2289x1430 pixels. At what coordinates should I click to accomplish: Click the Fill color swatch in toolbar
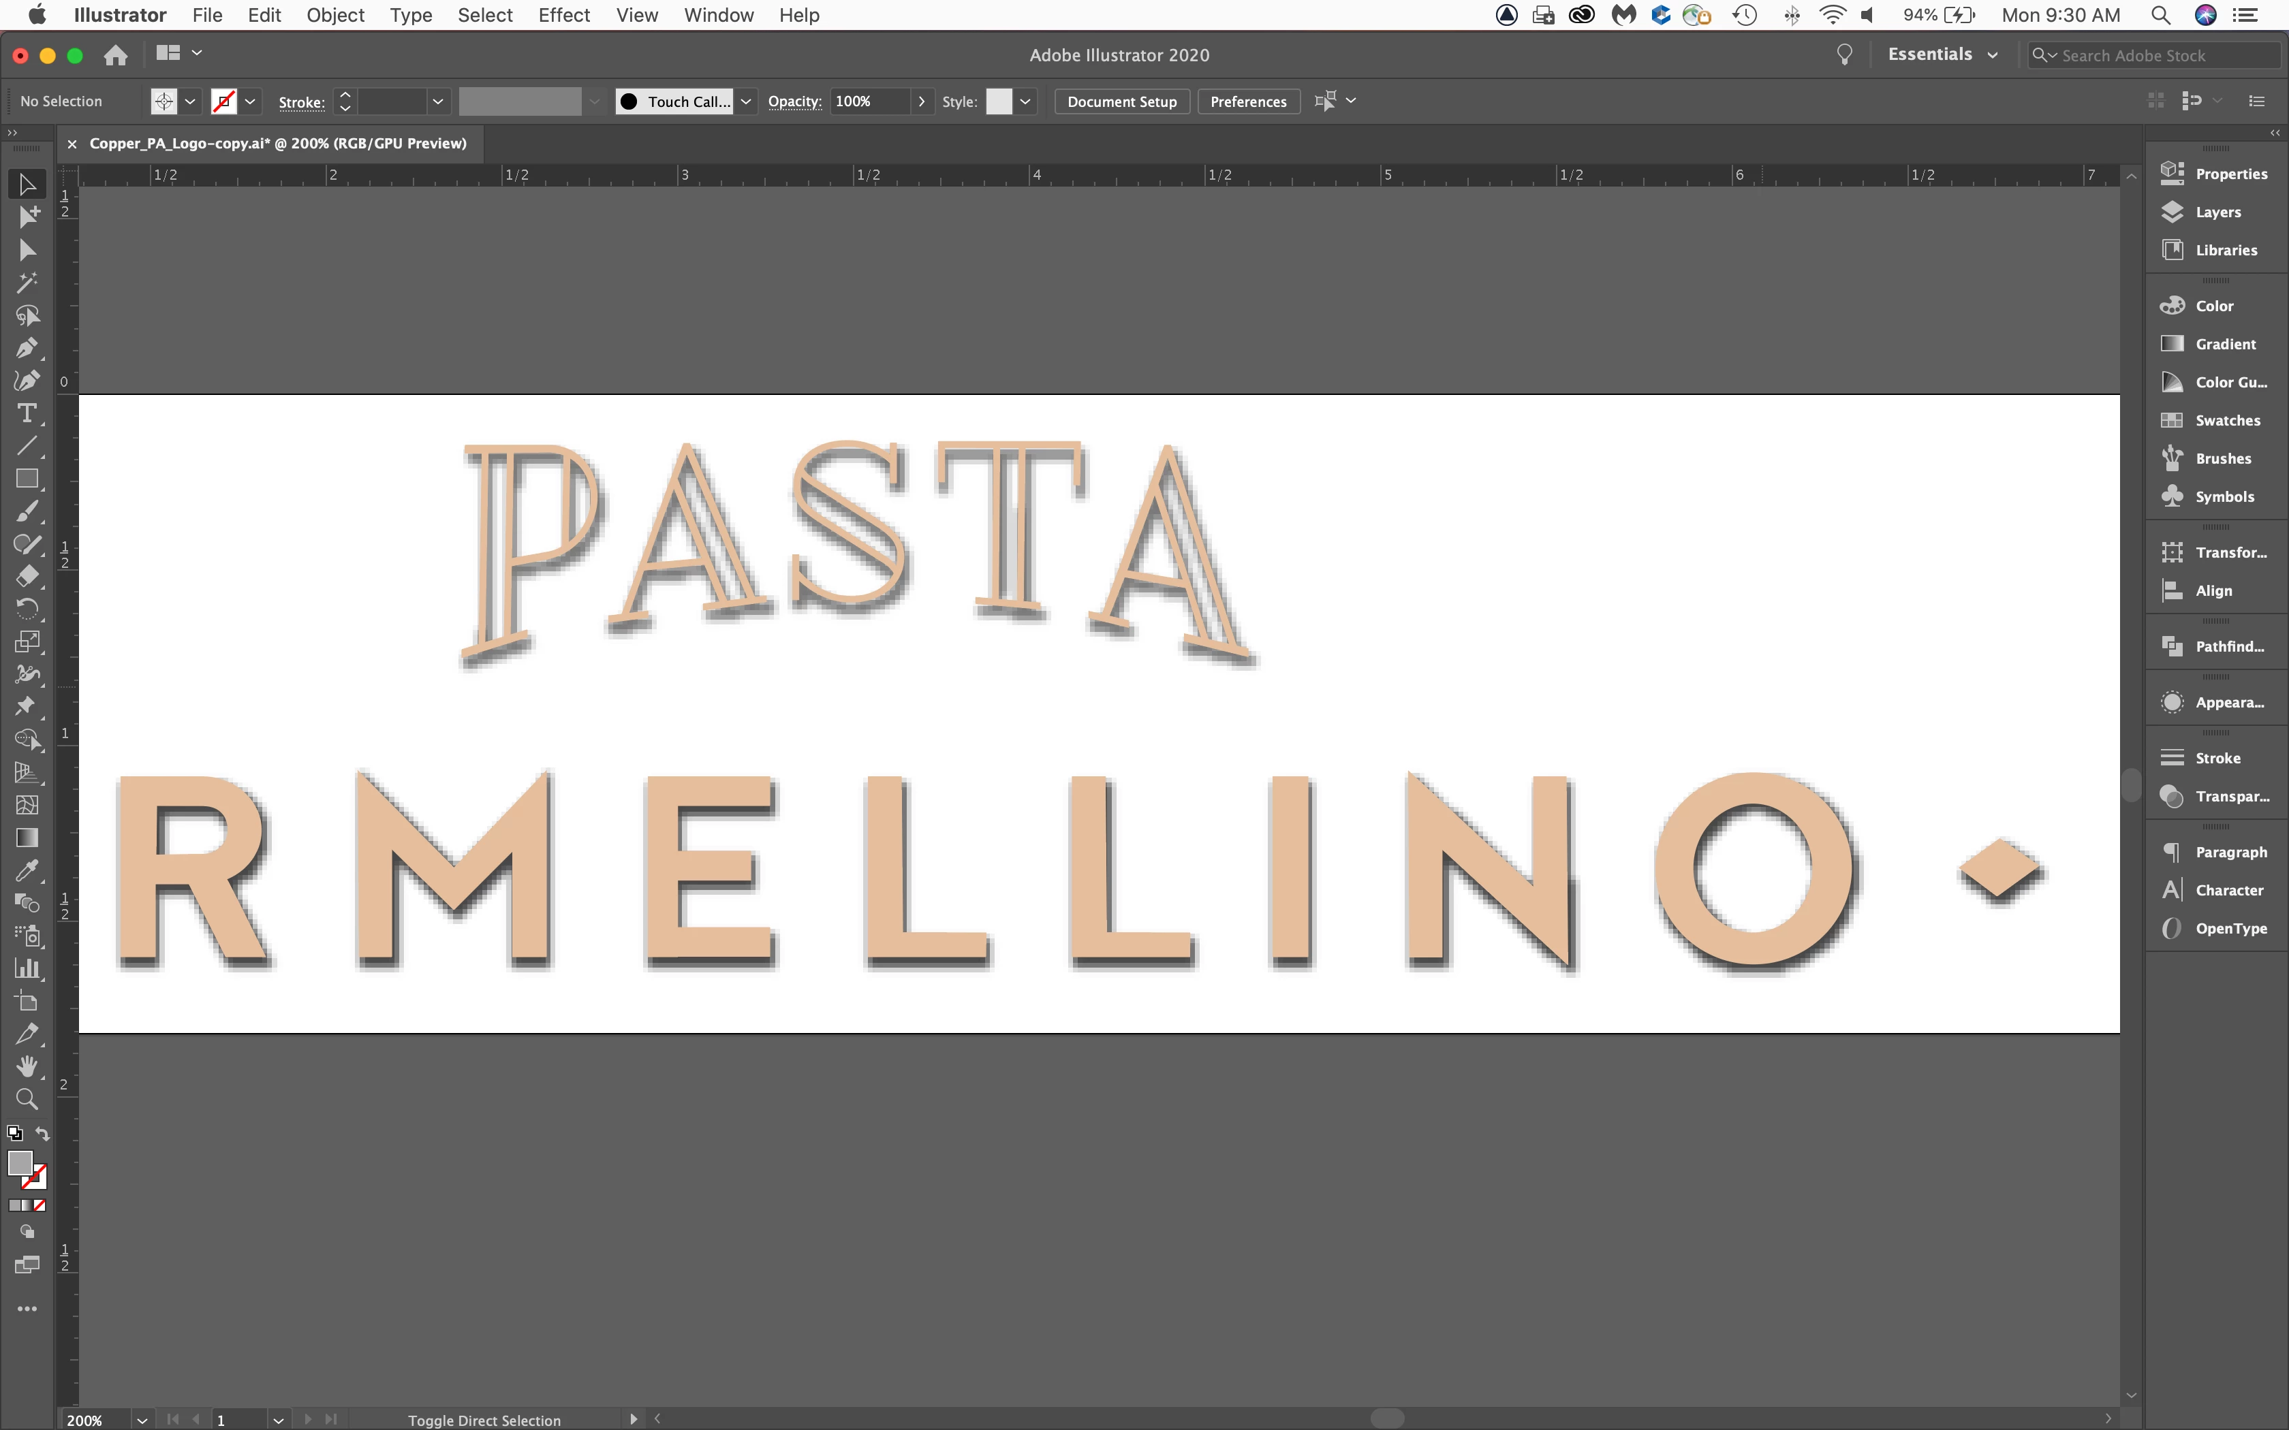point(20,1162)
